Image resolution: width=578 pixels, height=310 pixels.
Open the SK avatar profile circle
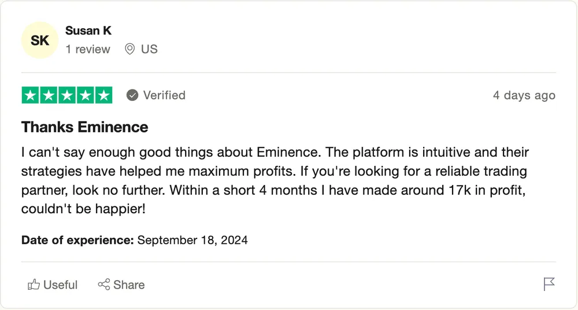[40, 40]
